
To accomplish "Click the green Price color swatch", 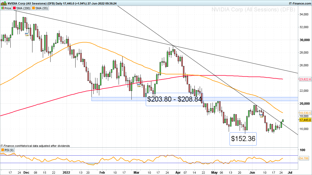I will point(3,8).
